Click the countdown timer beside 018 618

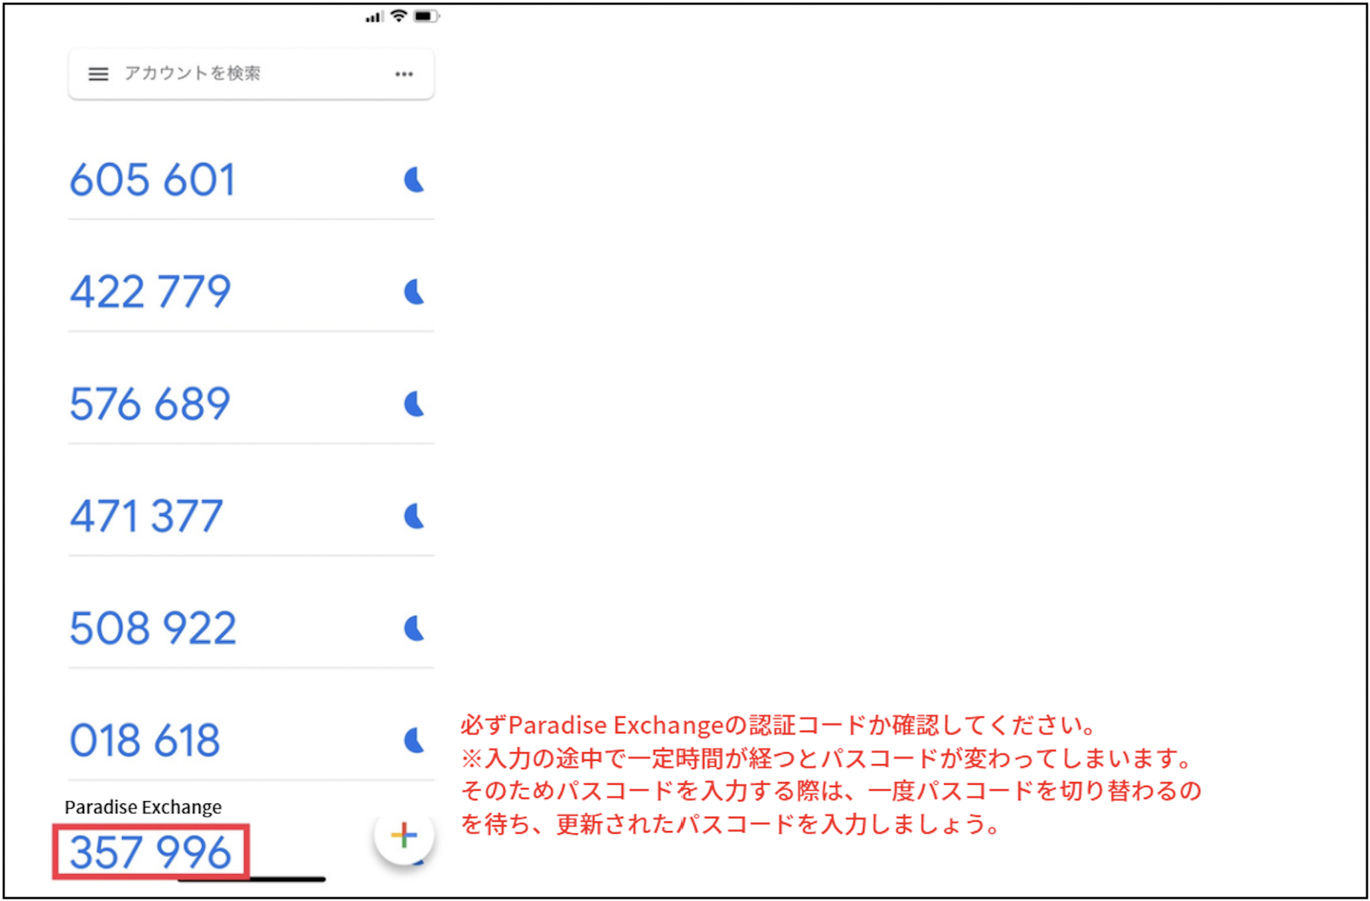pos(414,741)
